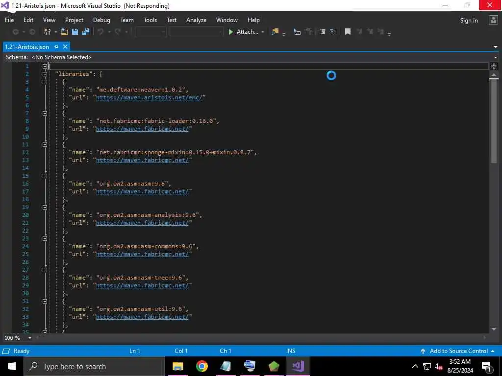Click the muted volume tray icon

pos(438,366)
